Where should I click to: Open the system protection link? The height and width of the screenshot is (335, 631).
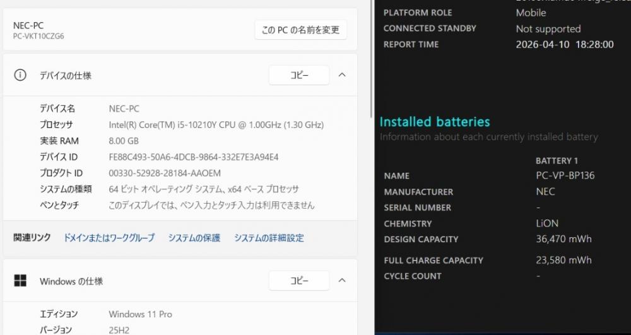point(194,238)
